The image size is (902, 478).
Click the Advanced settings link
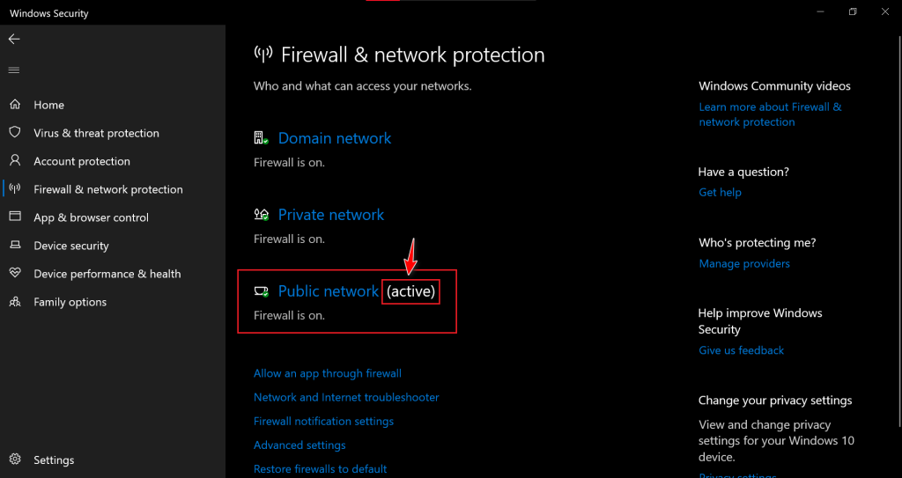(x=299, y=445)
